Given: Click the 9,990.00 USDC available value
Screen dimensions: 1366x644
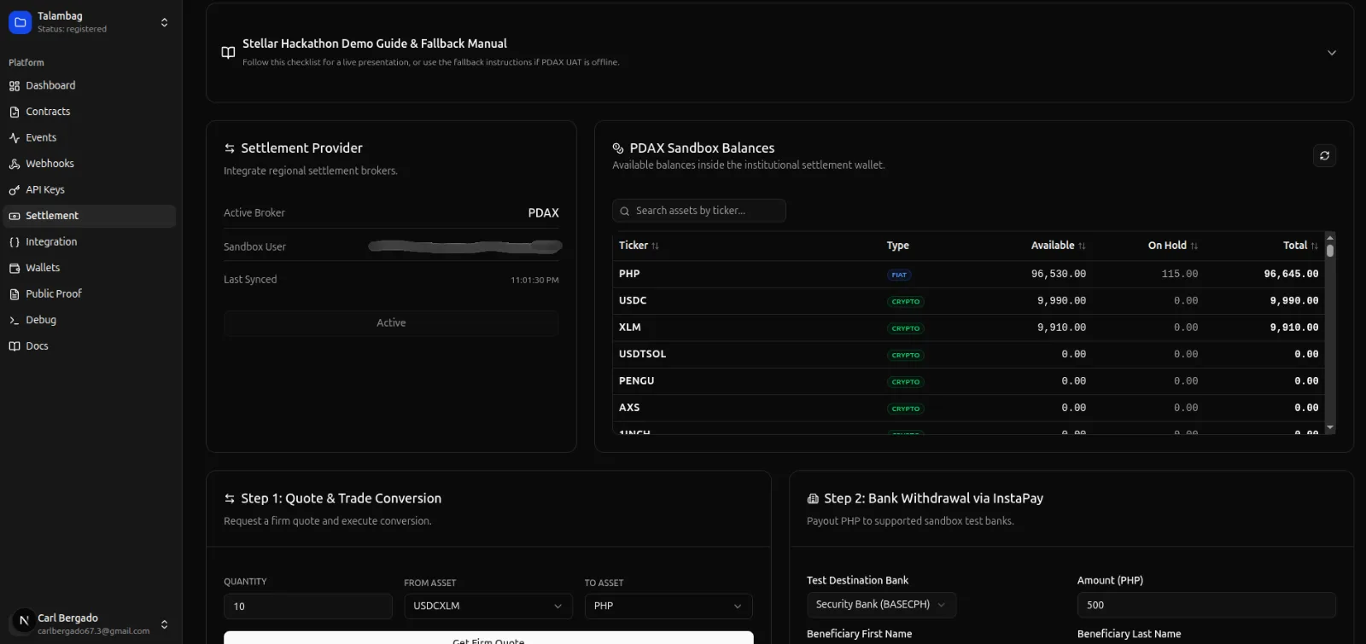Looking at the screenshot, I should [1062, 301].
